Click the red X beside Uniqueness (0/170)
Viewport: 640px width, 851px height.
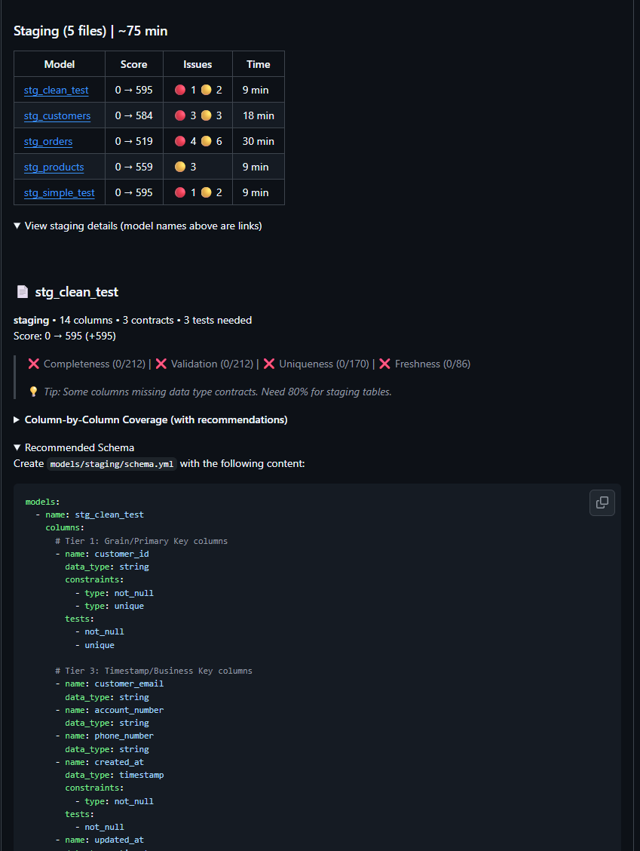(x=270, y=364)
